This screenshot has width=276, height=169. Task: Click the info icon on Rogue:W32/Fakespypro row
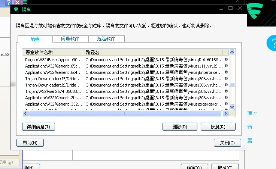[x=226, y=59]
